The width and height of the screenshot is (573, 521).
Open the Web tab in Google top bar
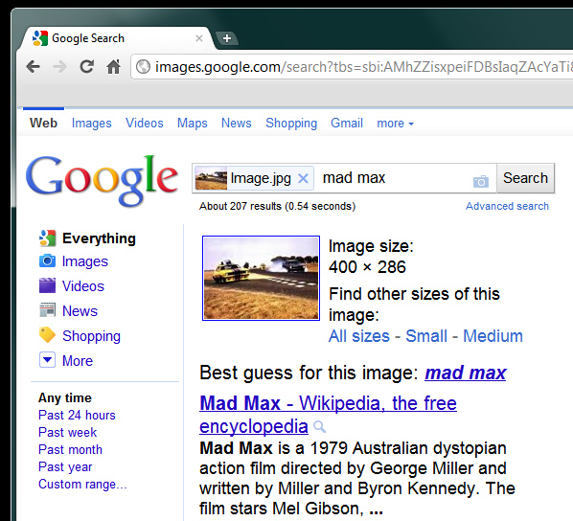[x=43, y=123]
